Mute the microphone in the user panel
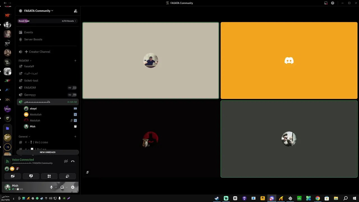Image resolution: width=359 pixels, height=202 pixels. coord(51,187)
